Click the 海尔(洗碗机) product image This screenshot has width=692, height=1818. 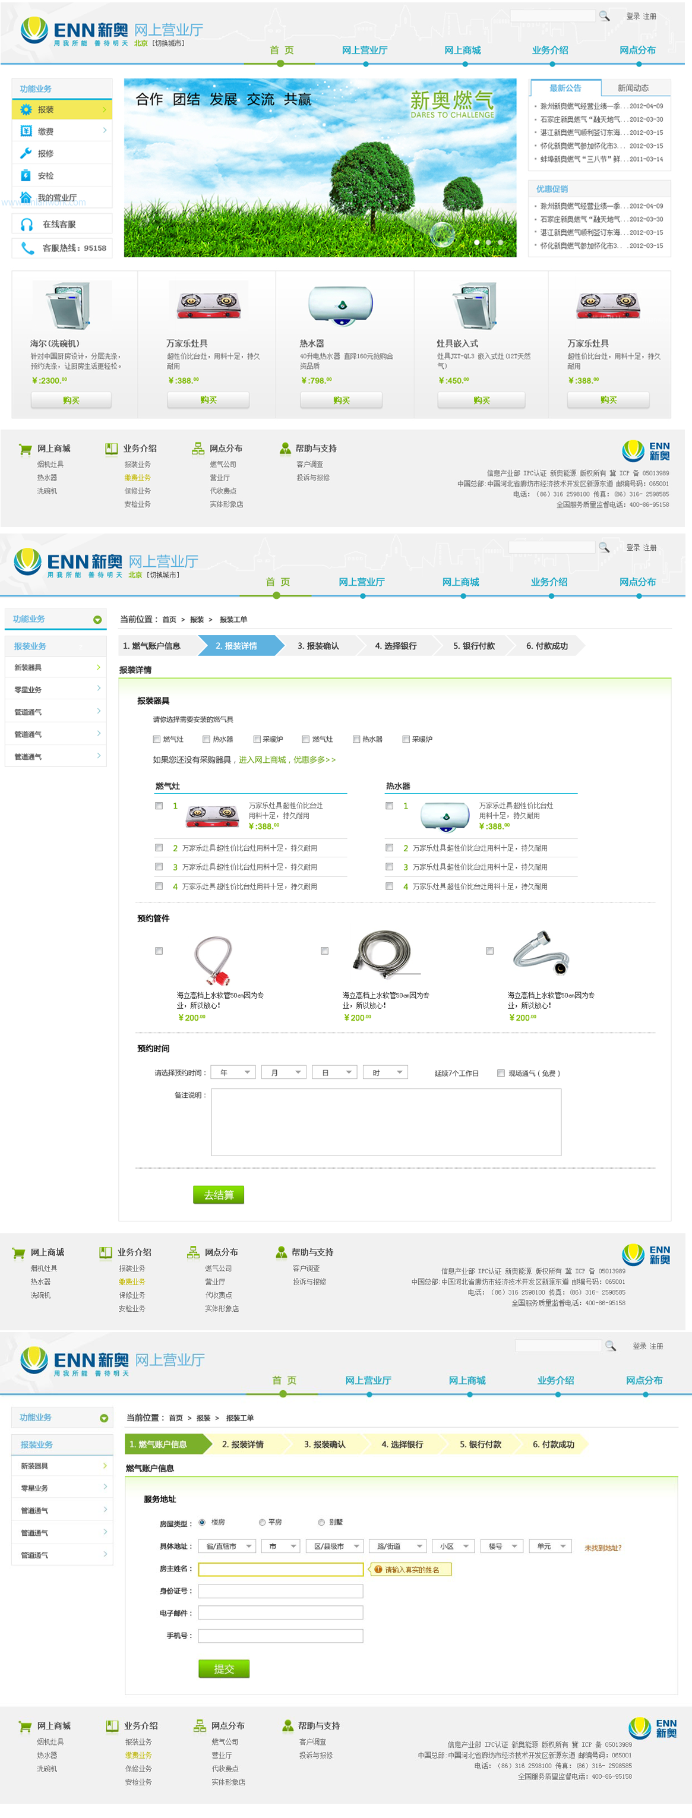point(69,305)
